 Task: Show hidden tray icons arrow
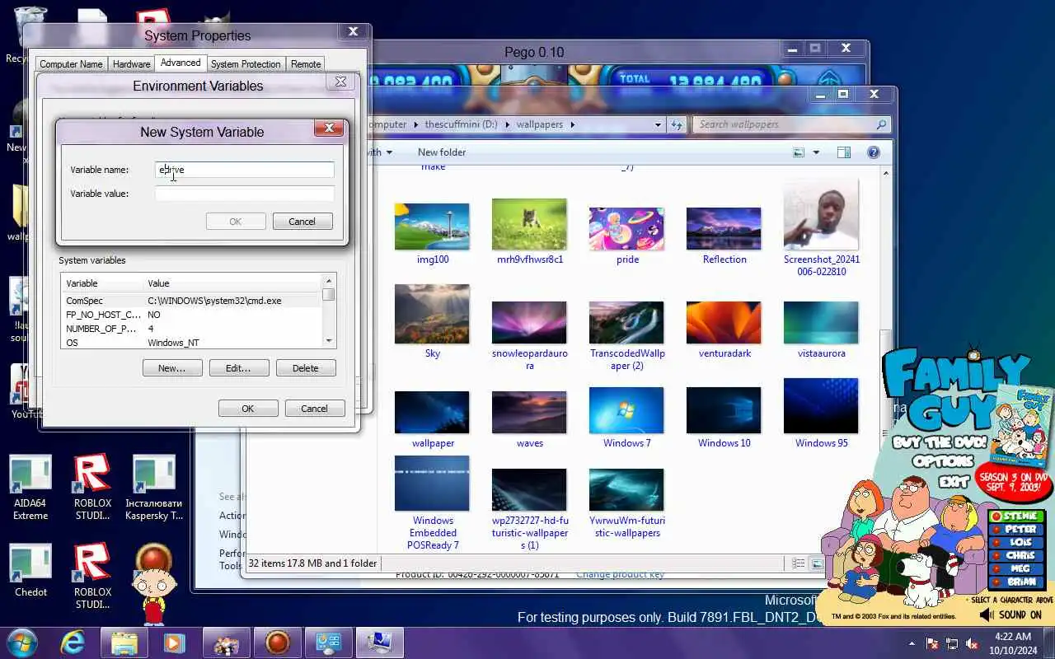tap(912, 643)
